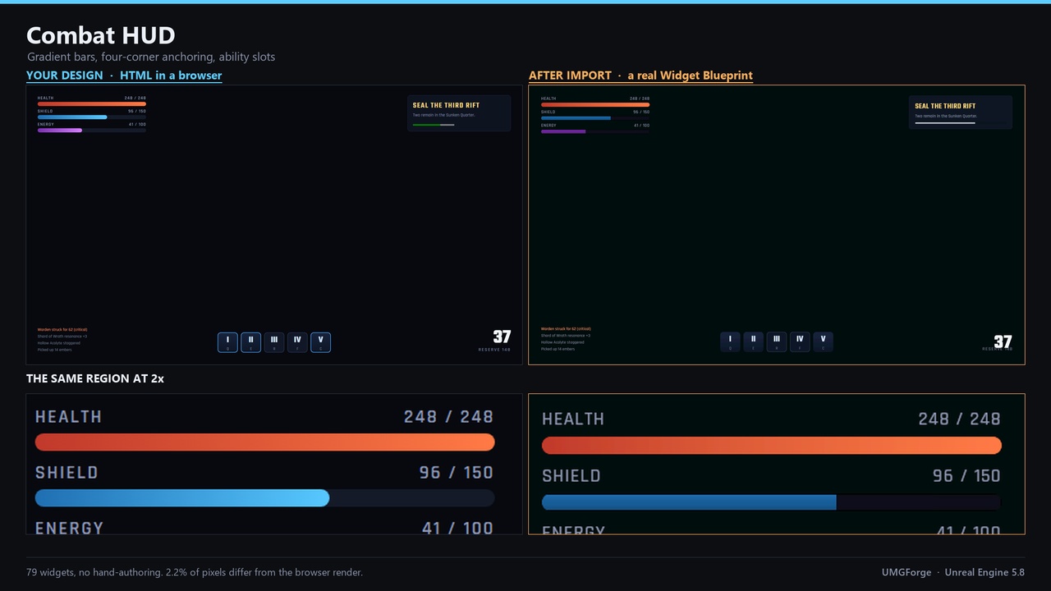This screenshot has height=591, width=1051.
Task: Click the '248 / 248' value in 2x browser view
Action: [448, 417]
